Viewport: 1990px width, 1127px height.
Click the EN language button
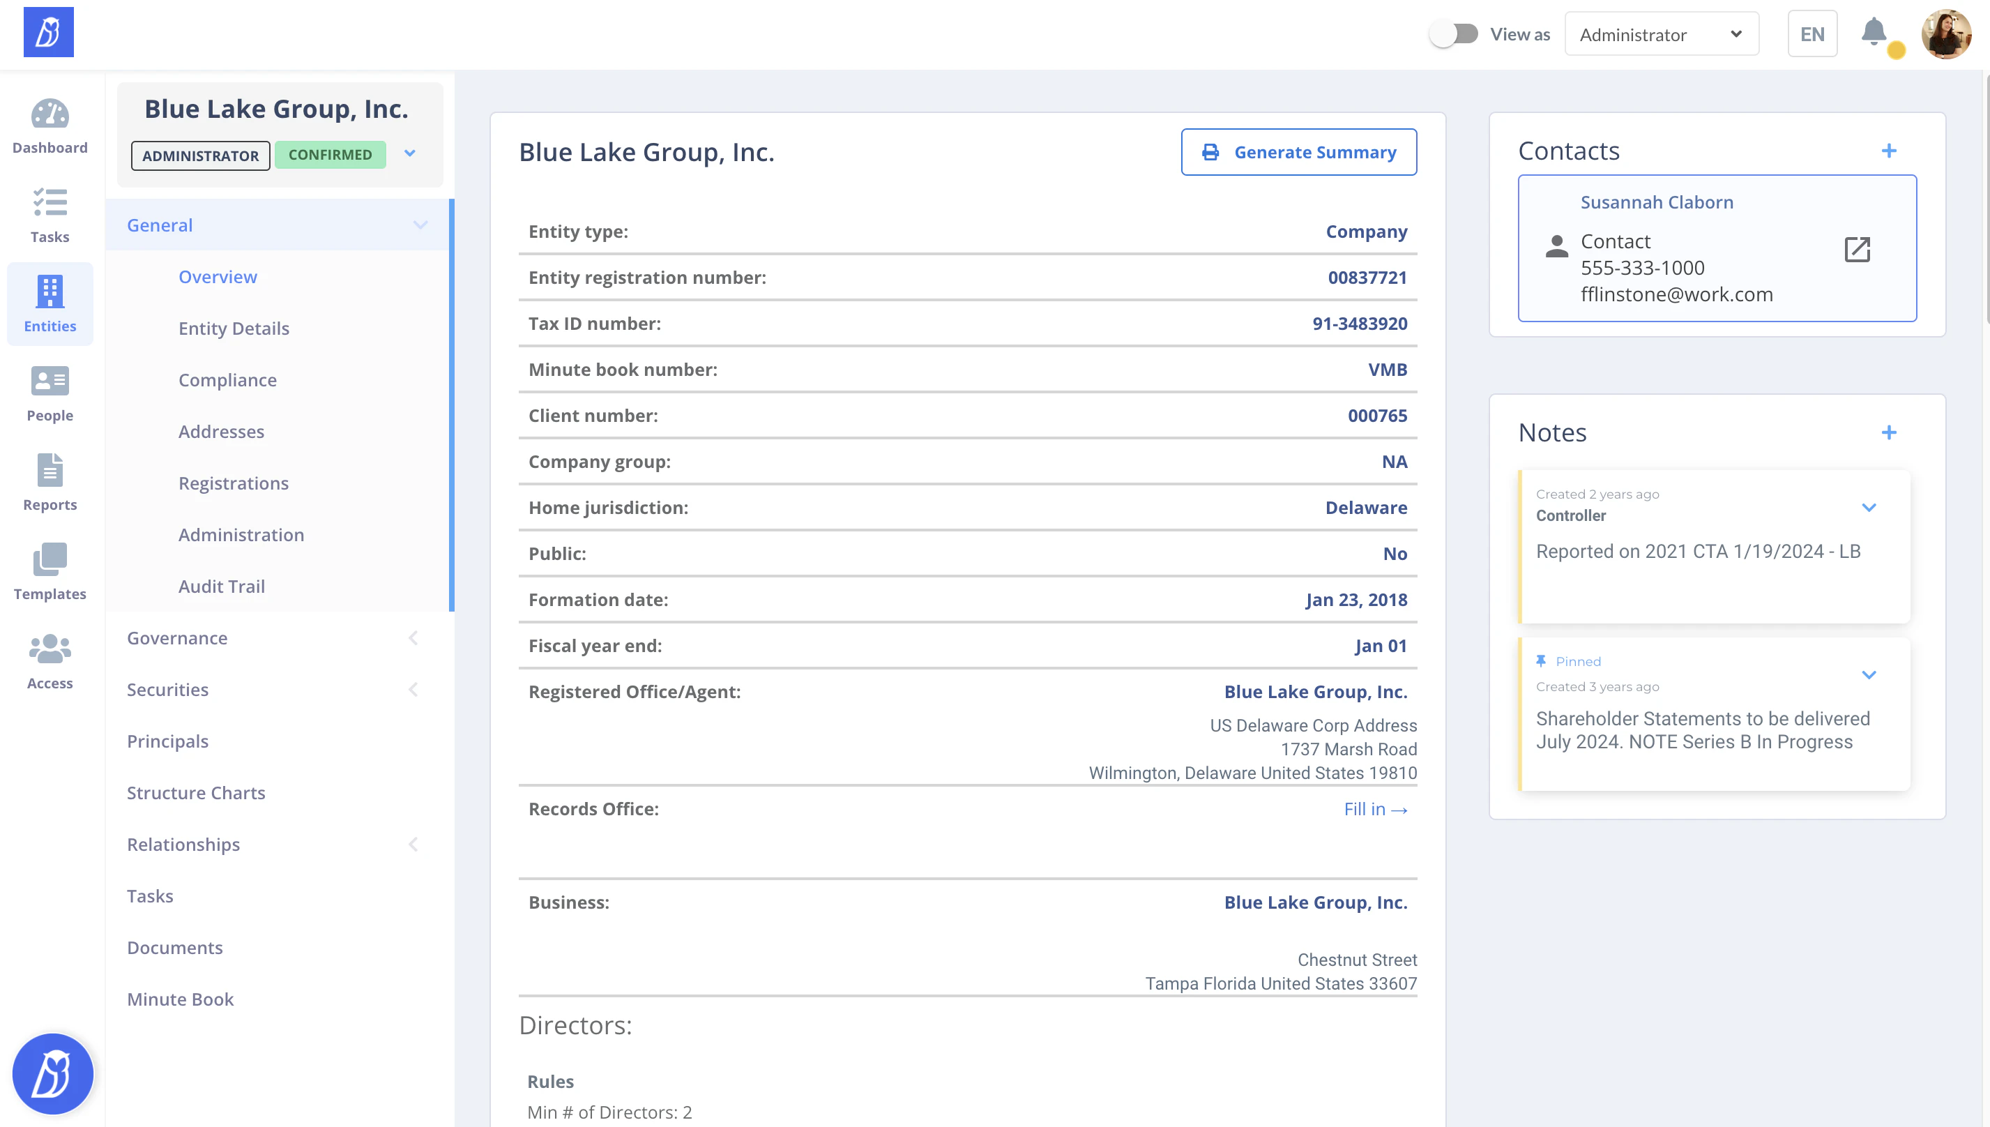pos(1812,34)
